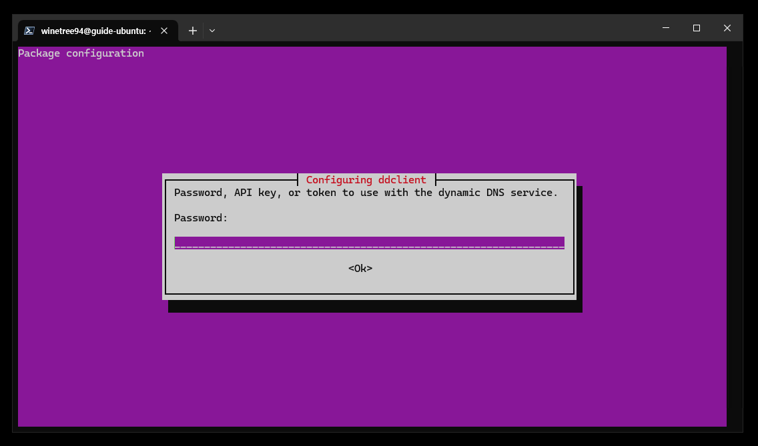The height and width of the screenshot is (446, 758).
Task: Maximize the terminal window
Action: 696,28
